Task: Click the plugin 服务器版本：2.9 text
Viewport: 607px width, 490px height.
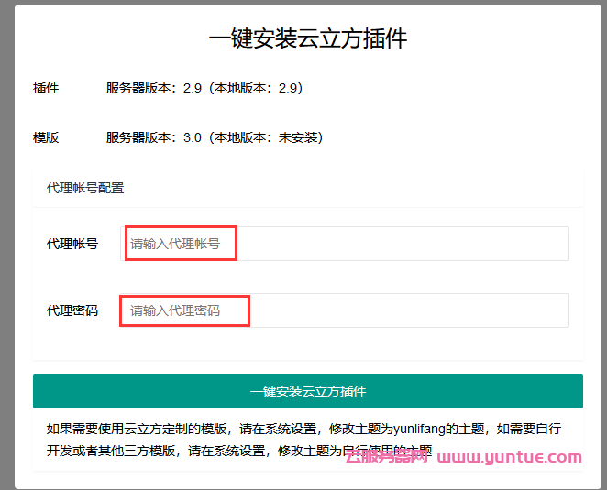Action: click(x=153, y=88)
